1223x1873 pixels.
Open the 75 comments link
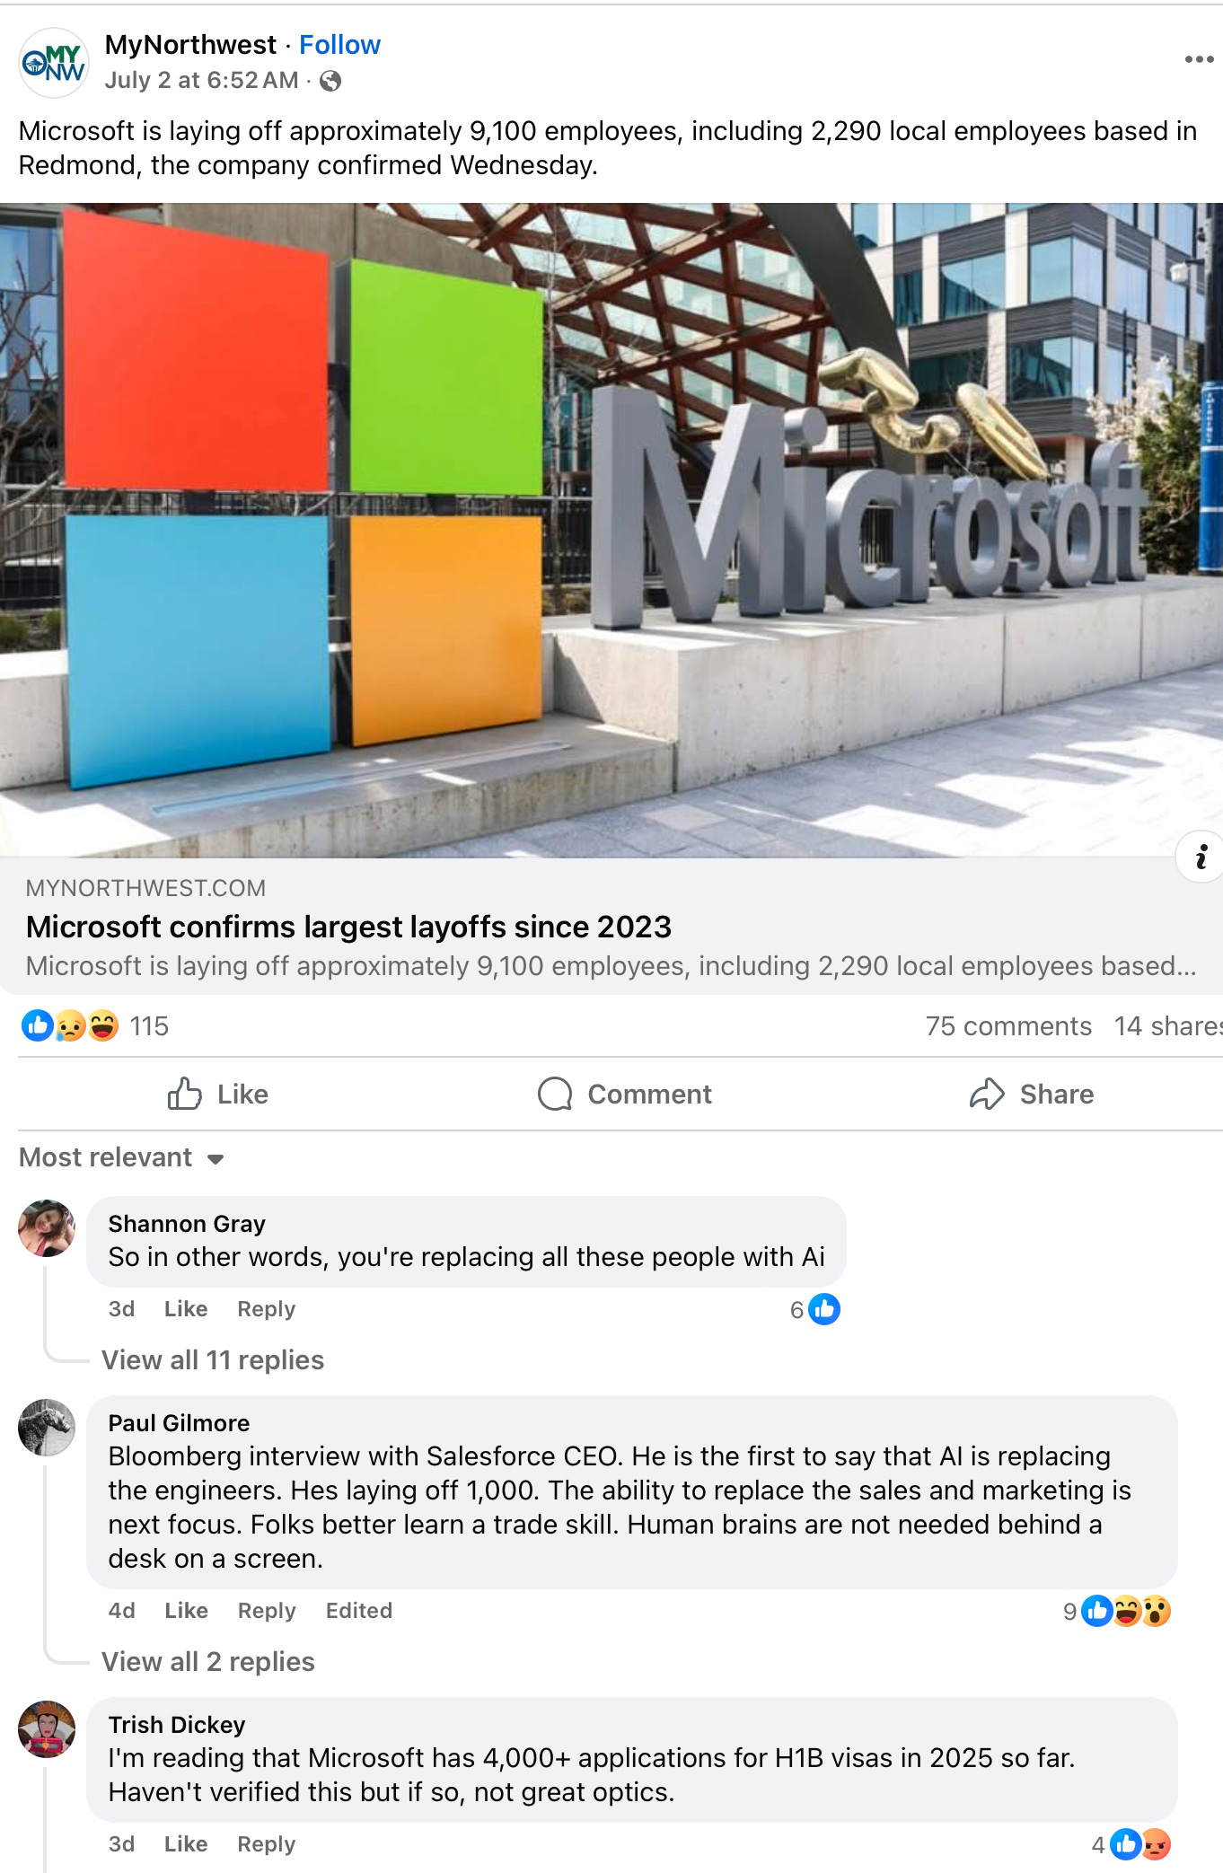click(1008, 1025)
